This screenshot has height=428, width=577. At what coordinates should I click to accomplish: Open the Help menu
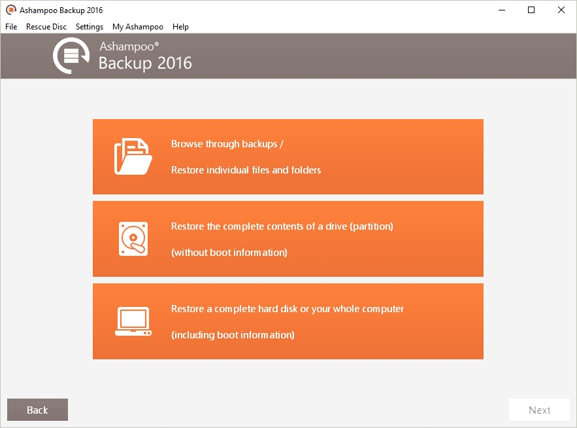tap(180, 27)
